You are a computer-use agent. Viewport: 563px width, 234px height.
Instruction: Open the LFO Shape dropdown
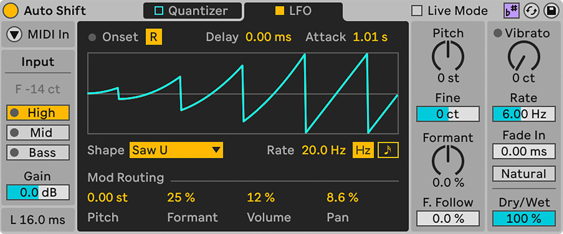coord(176,150)
